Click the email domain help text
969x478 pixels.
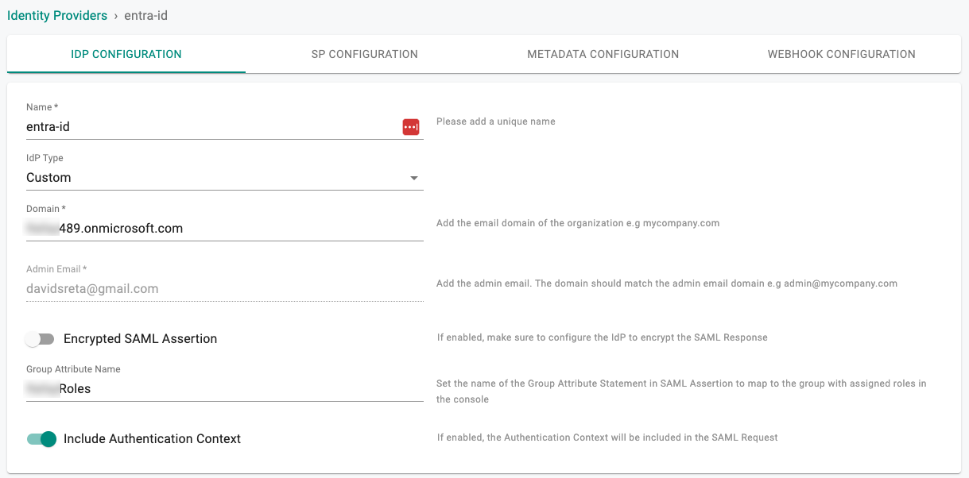pos(578,223)
